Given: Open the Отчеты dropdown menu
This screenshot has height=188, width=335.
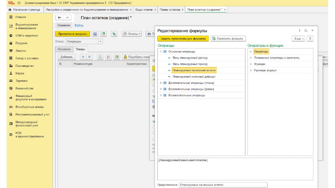Looking at the screenshot, I should tap(131, 34).
